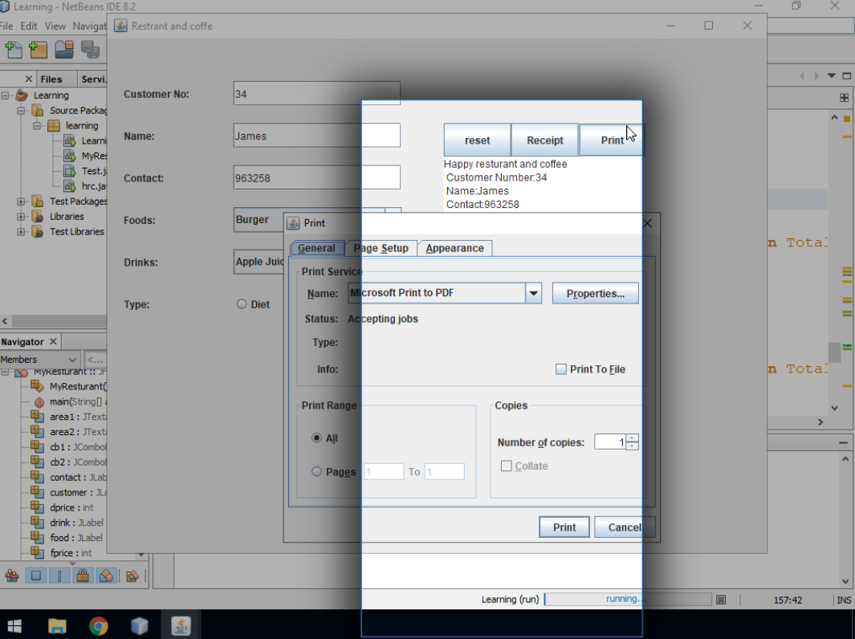
Task: Expand the Test Libraries node
Action: 21,232
